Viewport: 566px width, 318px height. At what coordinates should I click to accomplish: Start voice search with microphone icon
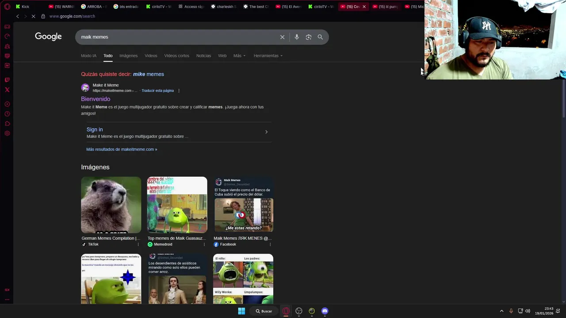click(x=297, y=37)
